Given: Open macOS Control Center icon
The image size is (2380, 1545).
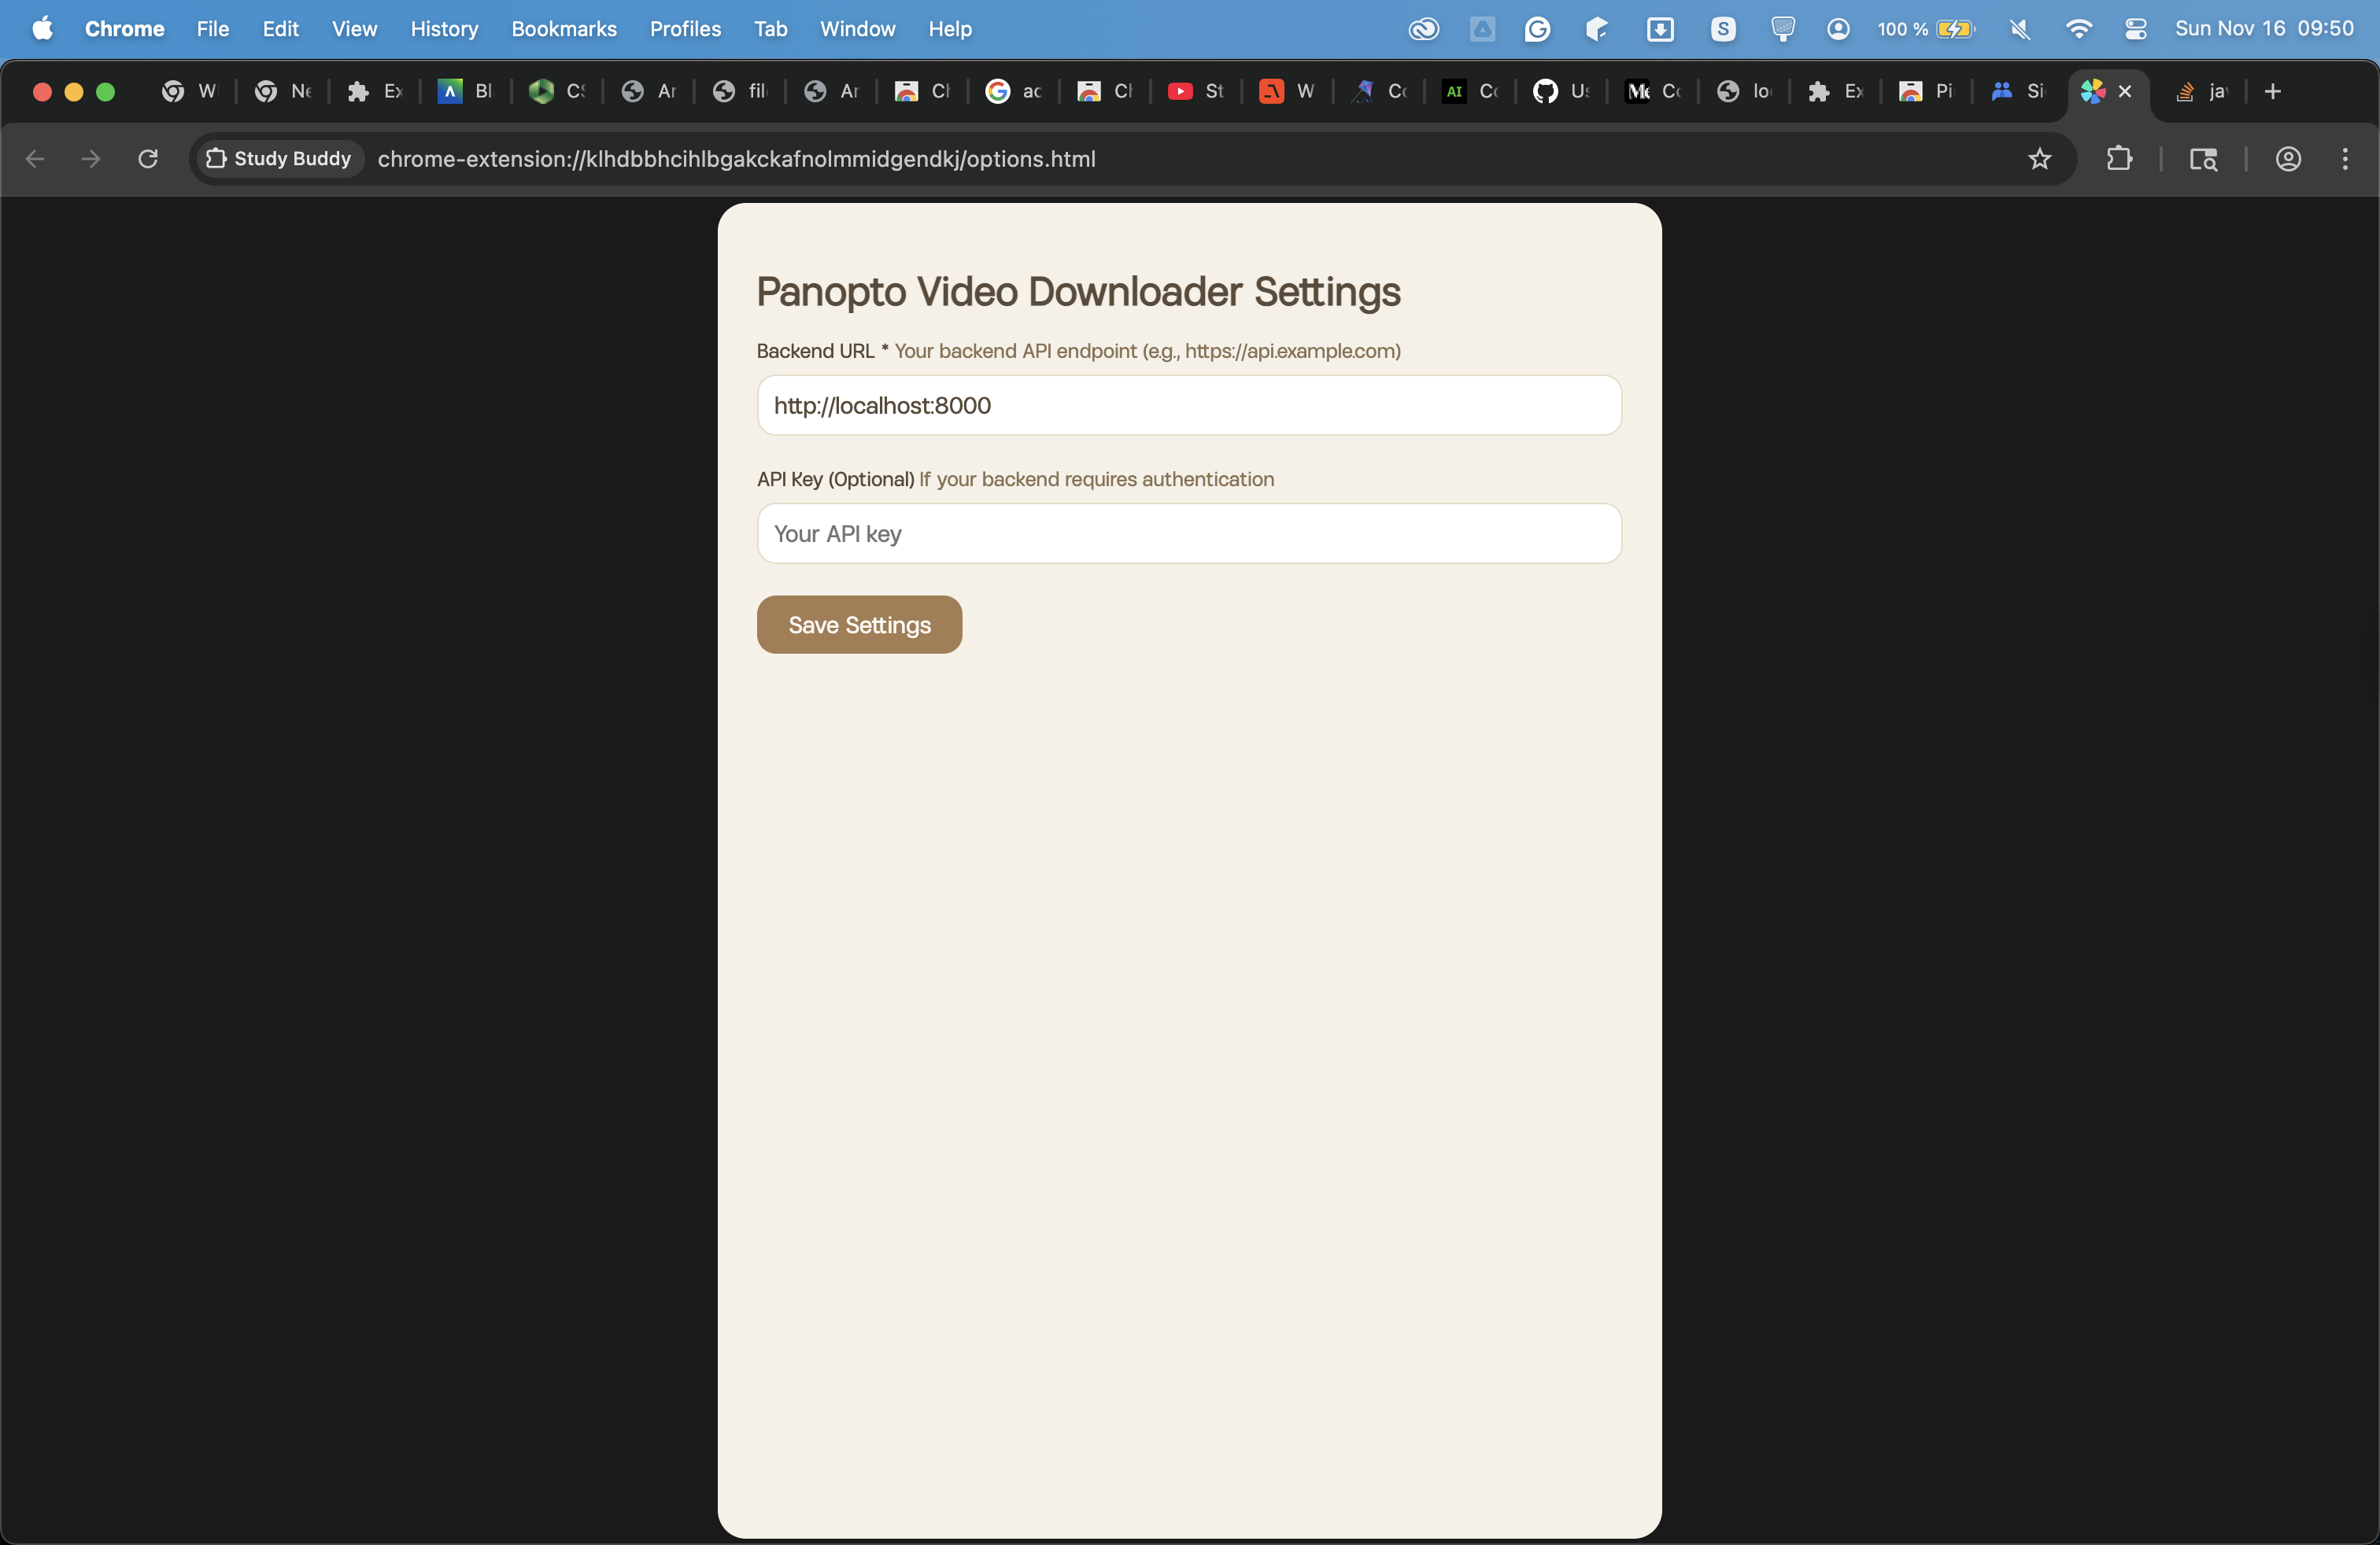Looking at the screenshot, I should pyautogui.click(x=2135, y=29).
